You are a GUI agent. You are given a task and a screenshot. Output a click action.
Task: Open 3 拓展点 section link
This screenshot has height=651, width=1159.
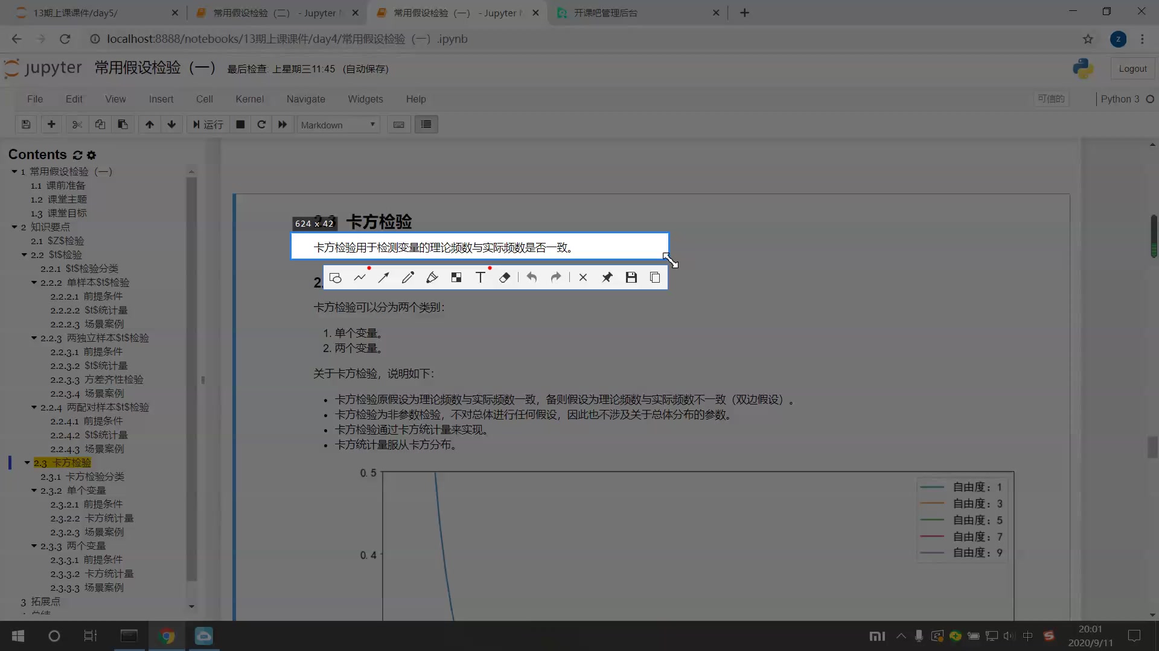point(40,602)
